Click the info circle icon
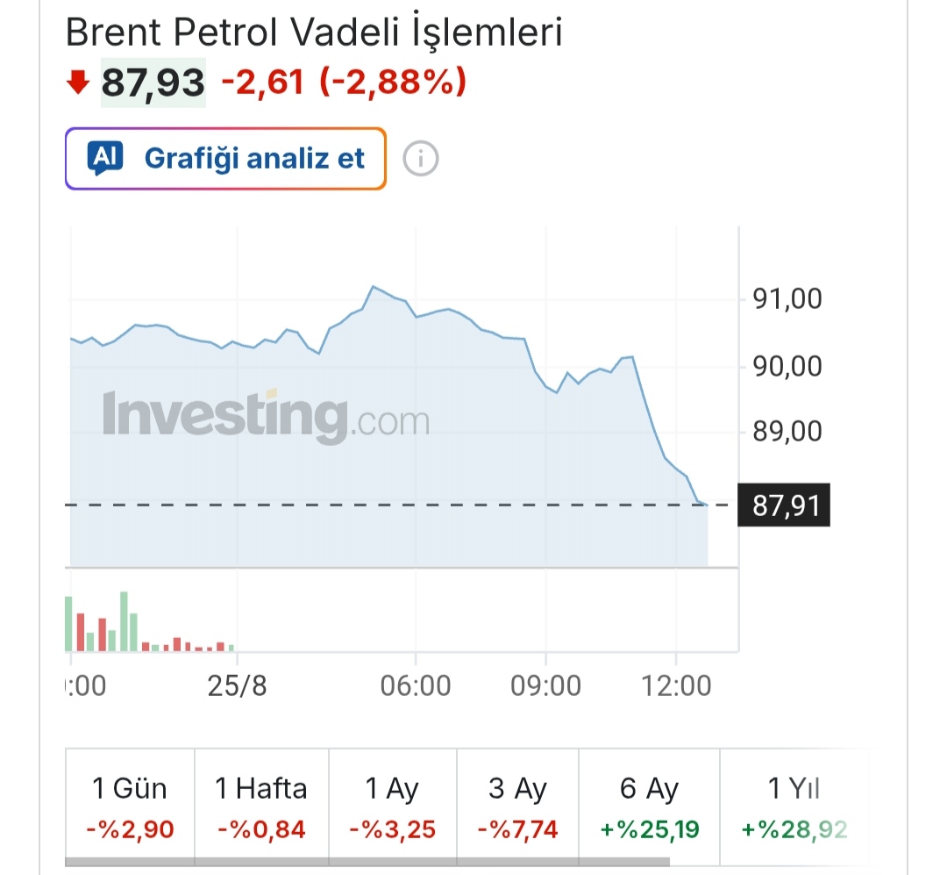The height and width of the screenshot is (875, 947). click(420, 159)
